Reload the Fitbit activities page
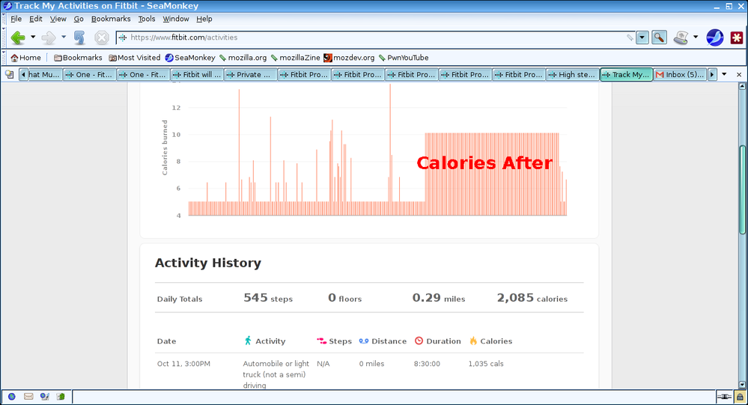The width and height of the screenshot is (748, 405). coord(79,37)
